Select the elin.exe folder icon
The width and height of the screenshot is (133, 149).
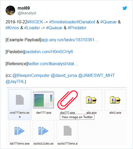pos(91,100)
